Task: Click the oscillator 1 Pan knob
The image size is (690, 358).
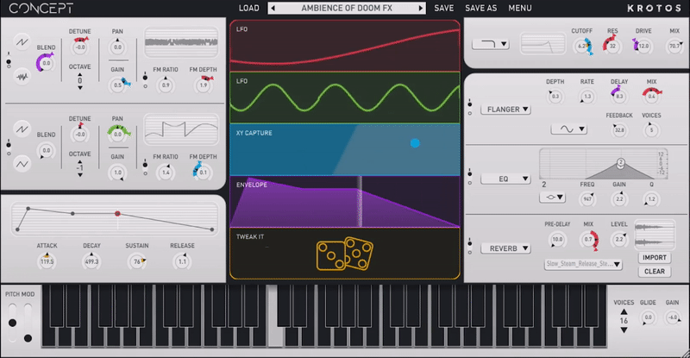Action: [117, 47]
